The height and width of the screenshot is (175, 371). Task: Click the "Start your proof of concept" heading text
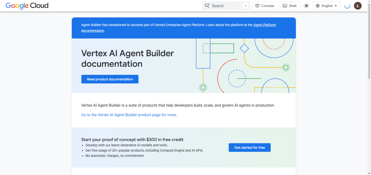[132, 139]
